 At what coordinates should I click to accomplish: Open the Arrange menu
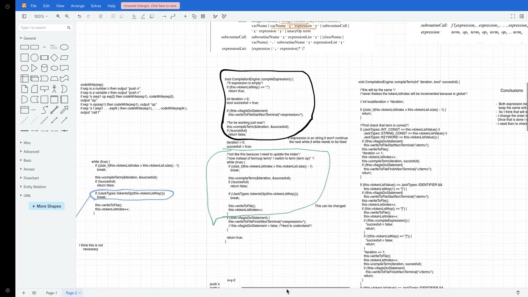tap(78, 6)
